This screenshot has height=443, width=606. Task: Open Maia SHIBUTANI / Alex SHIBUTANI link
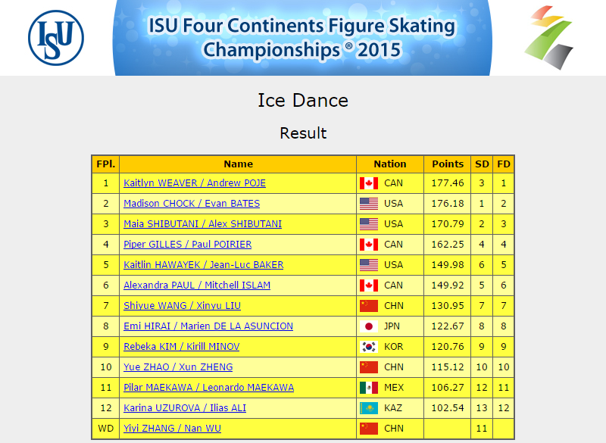click(202, 224)
